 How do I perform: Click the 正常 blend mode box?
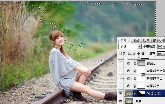point(130,47)
